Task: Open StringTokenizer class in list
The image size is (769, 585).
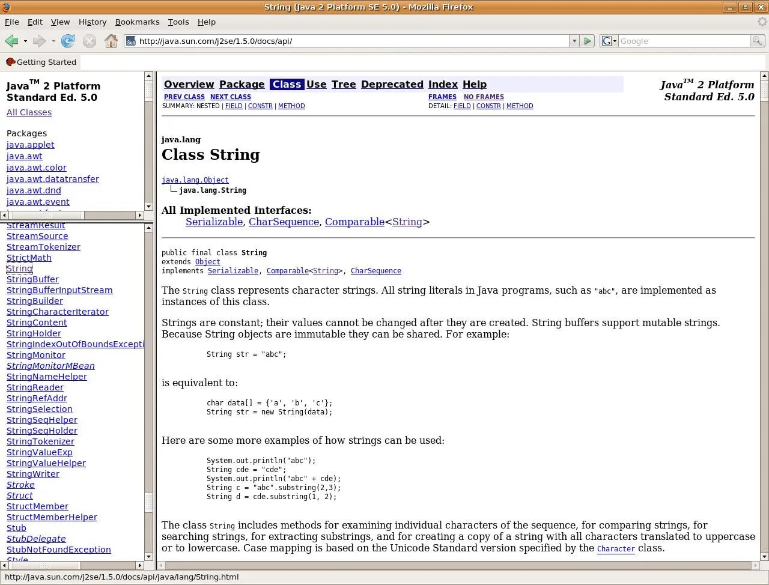Action: tap(40, 441)
